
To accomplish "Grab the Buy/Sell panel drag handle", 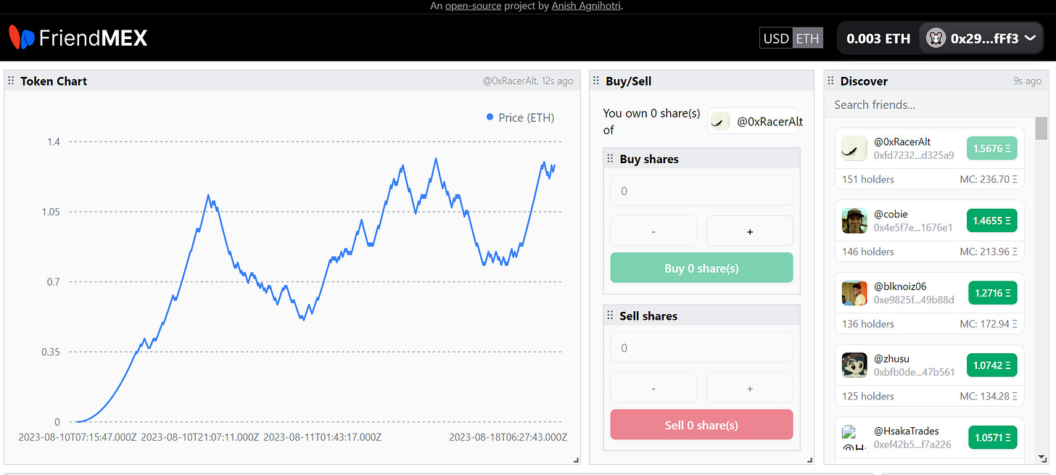I will pos(596,81).
